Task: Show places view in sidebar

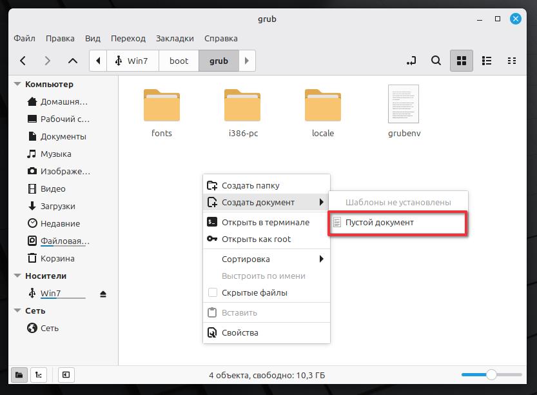Action: pos(19,374)
